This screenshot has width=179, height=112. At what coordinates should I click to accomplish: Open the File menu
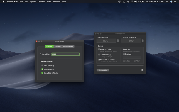point(21,1)
